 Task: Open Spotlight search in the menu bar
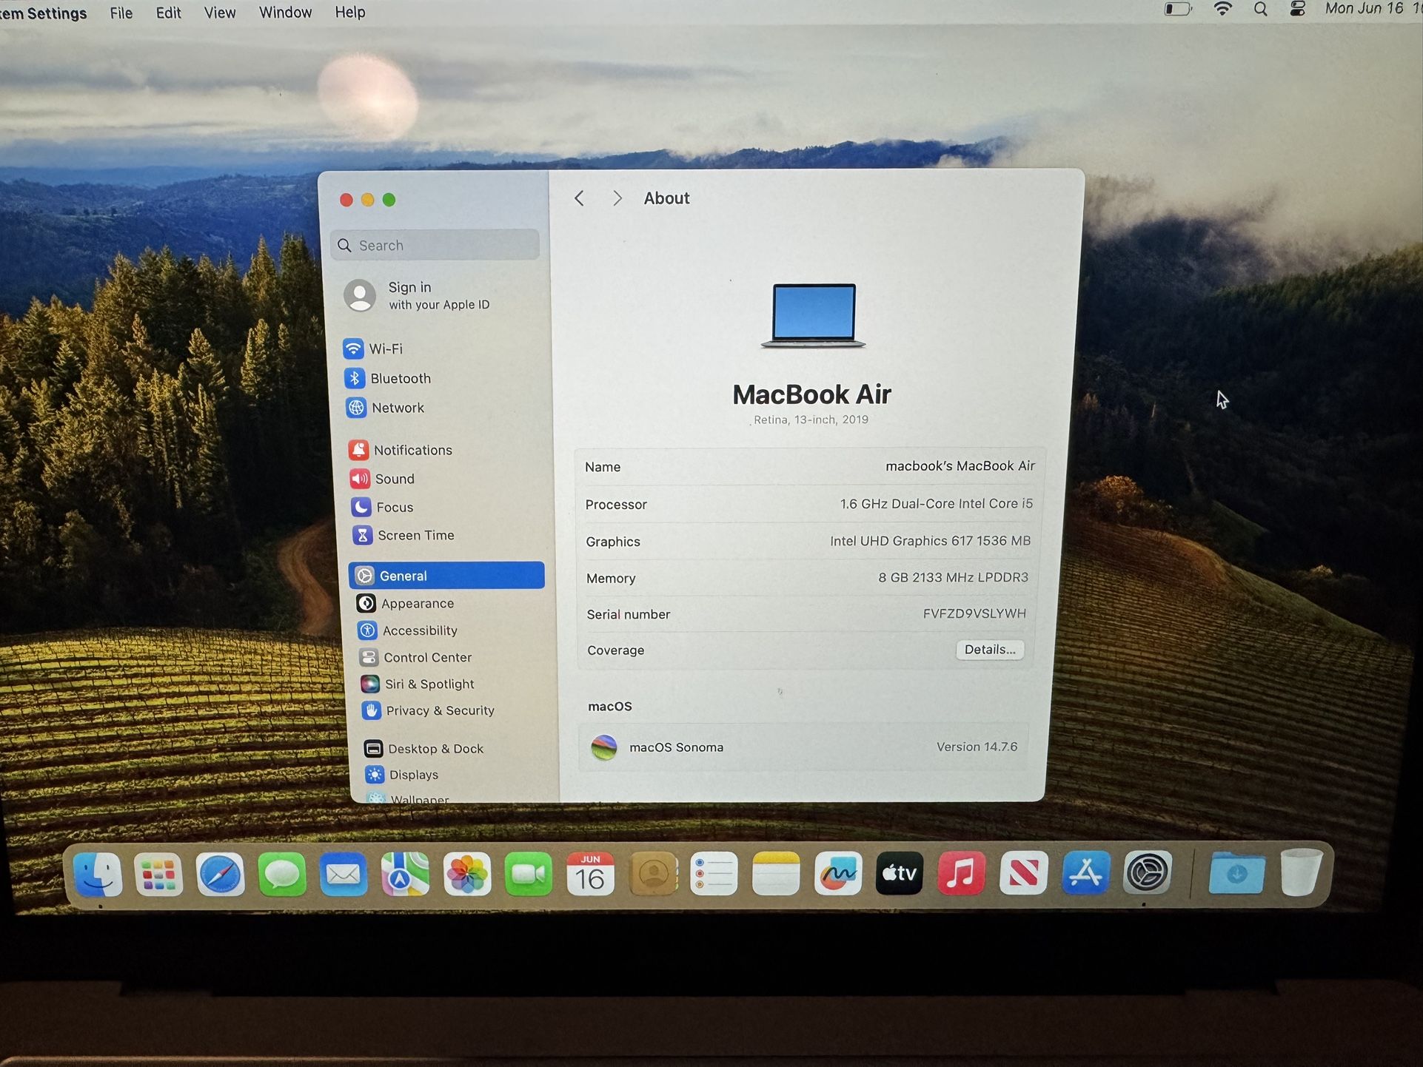coord(1260,9)
